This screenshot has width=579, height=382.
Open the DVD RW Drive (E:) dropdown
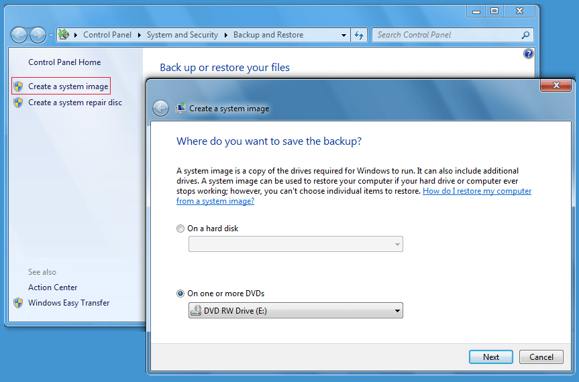296,310
